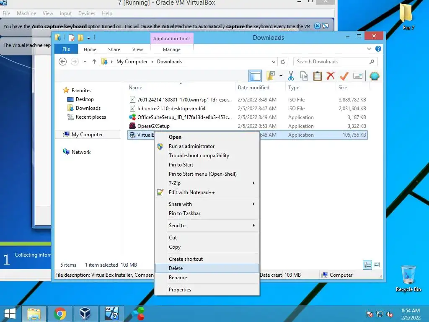Screen dimensions: 429x322
Task: Select My Computer in navigation pane
Action: point(87,135)
